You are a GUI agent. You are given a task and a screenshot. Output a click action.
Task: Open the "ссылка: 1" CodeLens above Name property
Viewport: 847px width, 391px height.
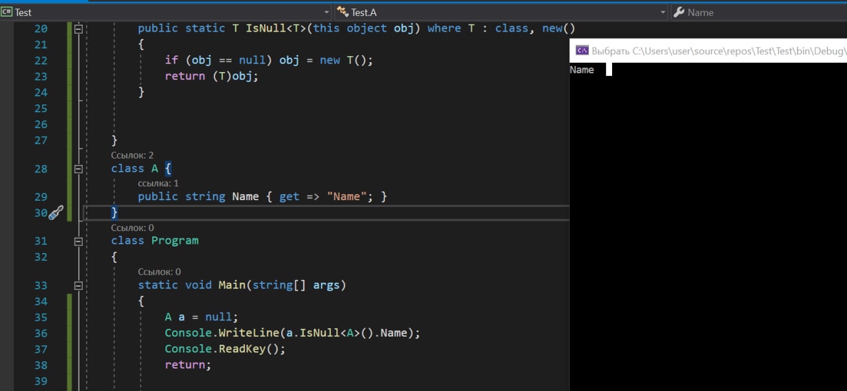[x=158, y=183]
